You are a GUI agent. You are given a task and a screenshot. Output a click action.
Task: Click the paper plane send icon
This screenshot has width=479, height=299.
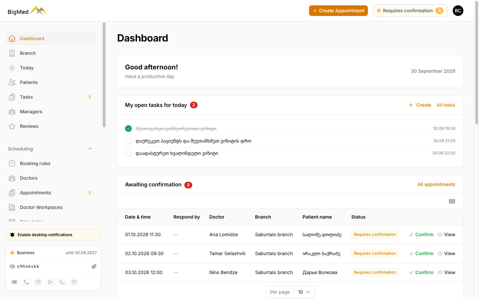click(50, 282)
